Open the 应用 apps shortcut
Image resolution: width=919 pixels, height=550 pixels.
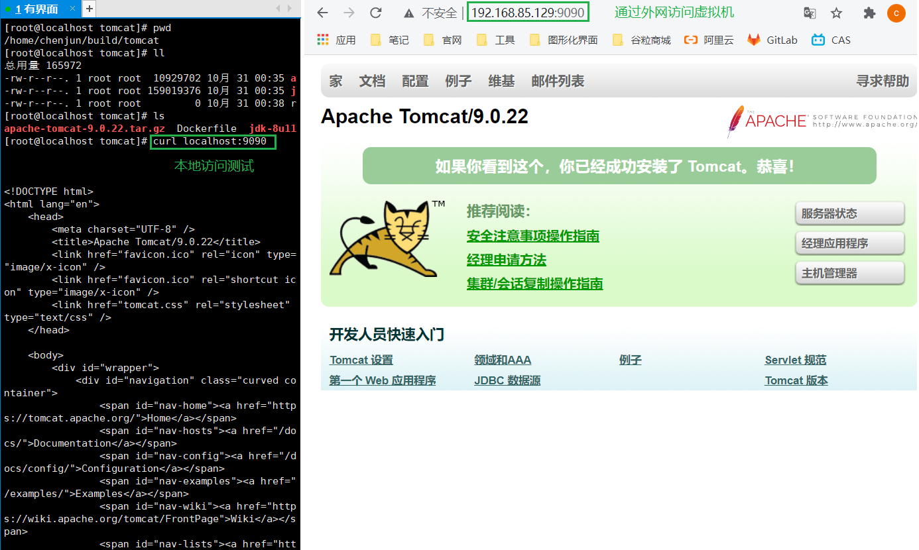(336, 40)
